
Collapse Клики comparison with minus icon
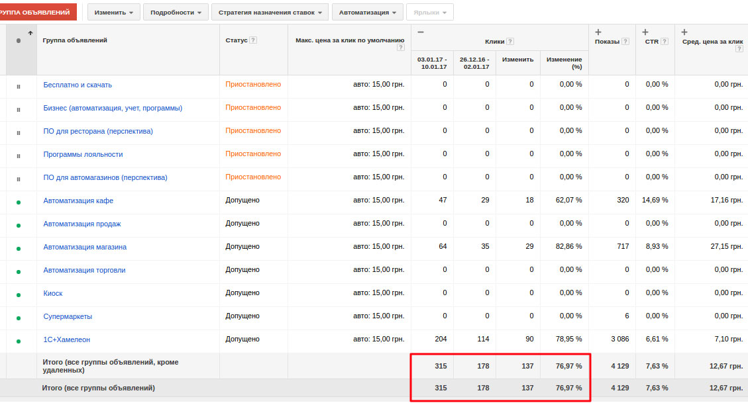420,32
